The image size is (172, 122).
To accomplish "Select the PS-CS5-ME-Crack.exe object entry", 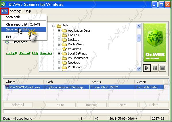I will 25,87.
